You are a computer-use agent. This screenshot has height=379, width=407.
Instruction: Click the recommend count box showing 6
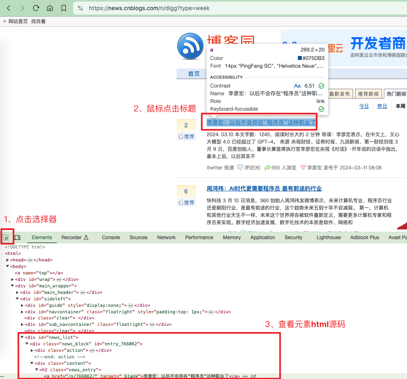186,191
